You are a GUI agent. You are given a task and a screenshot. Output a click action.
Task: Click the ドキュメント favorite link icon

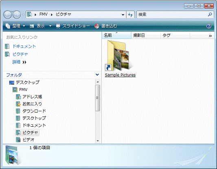click(7, 46)
